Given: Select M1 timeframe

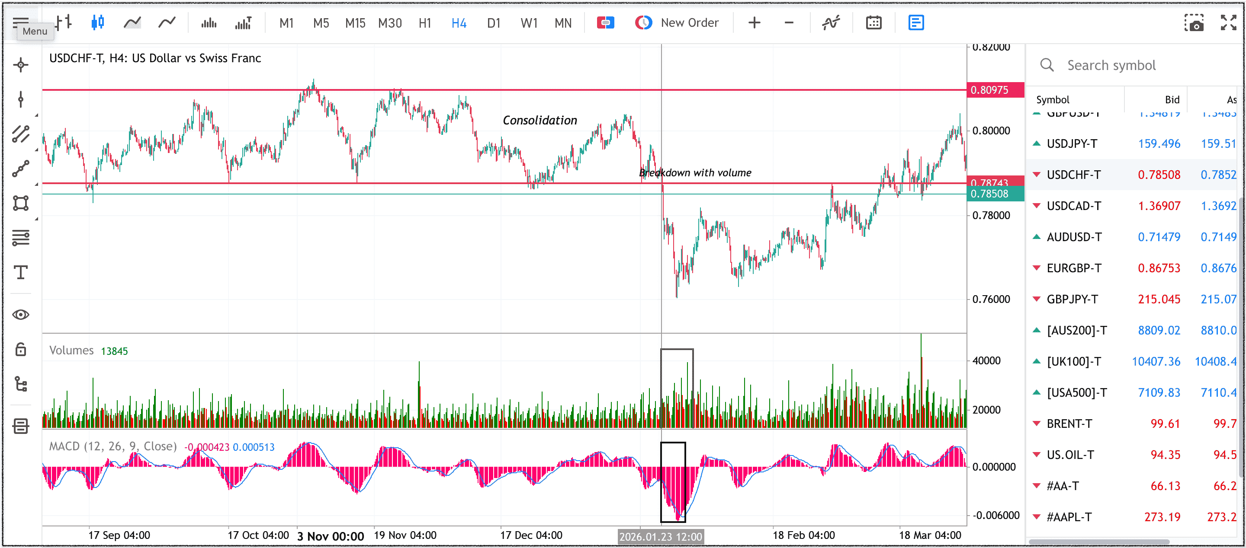Looking at the screenshot, I should tap(286, 23).
